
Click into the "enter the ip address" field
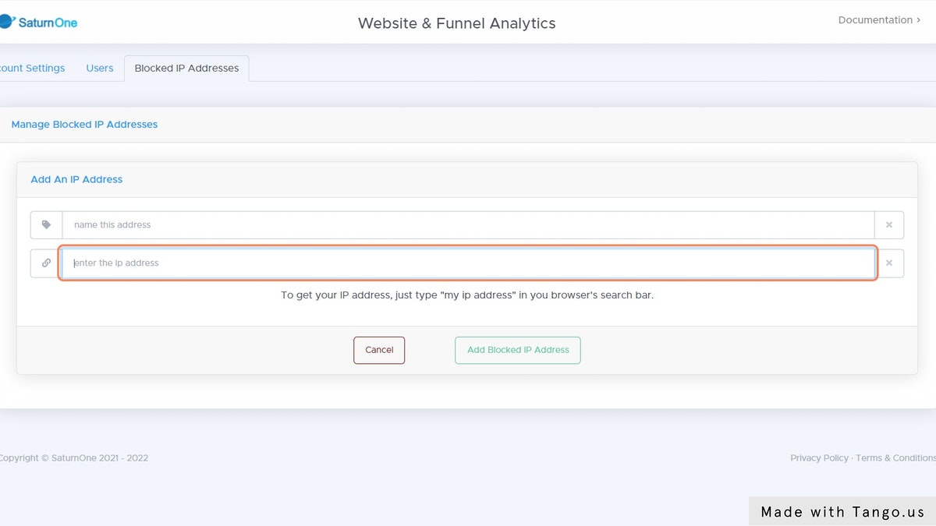(468, 263)
